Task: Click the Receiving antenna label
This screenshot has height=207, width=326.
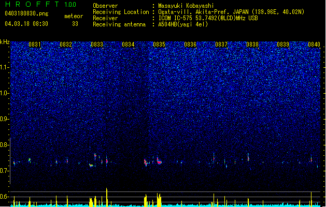Action: 119,24
